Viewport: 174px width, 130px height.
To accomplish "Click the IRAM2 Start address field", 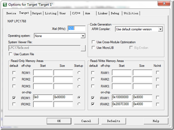I will point(121,104).
